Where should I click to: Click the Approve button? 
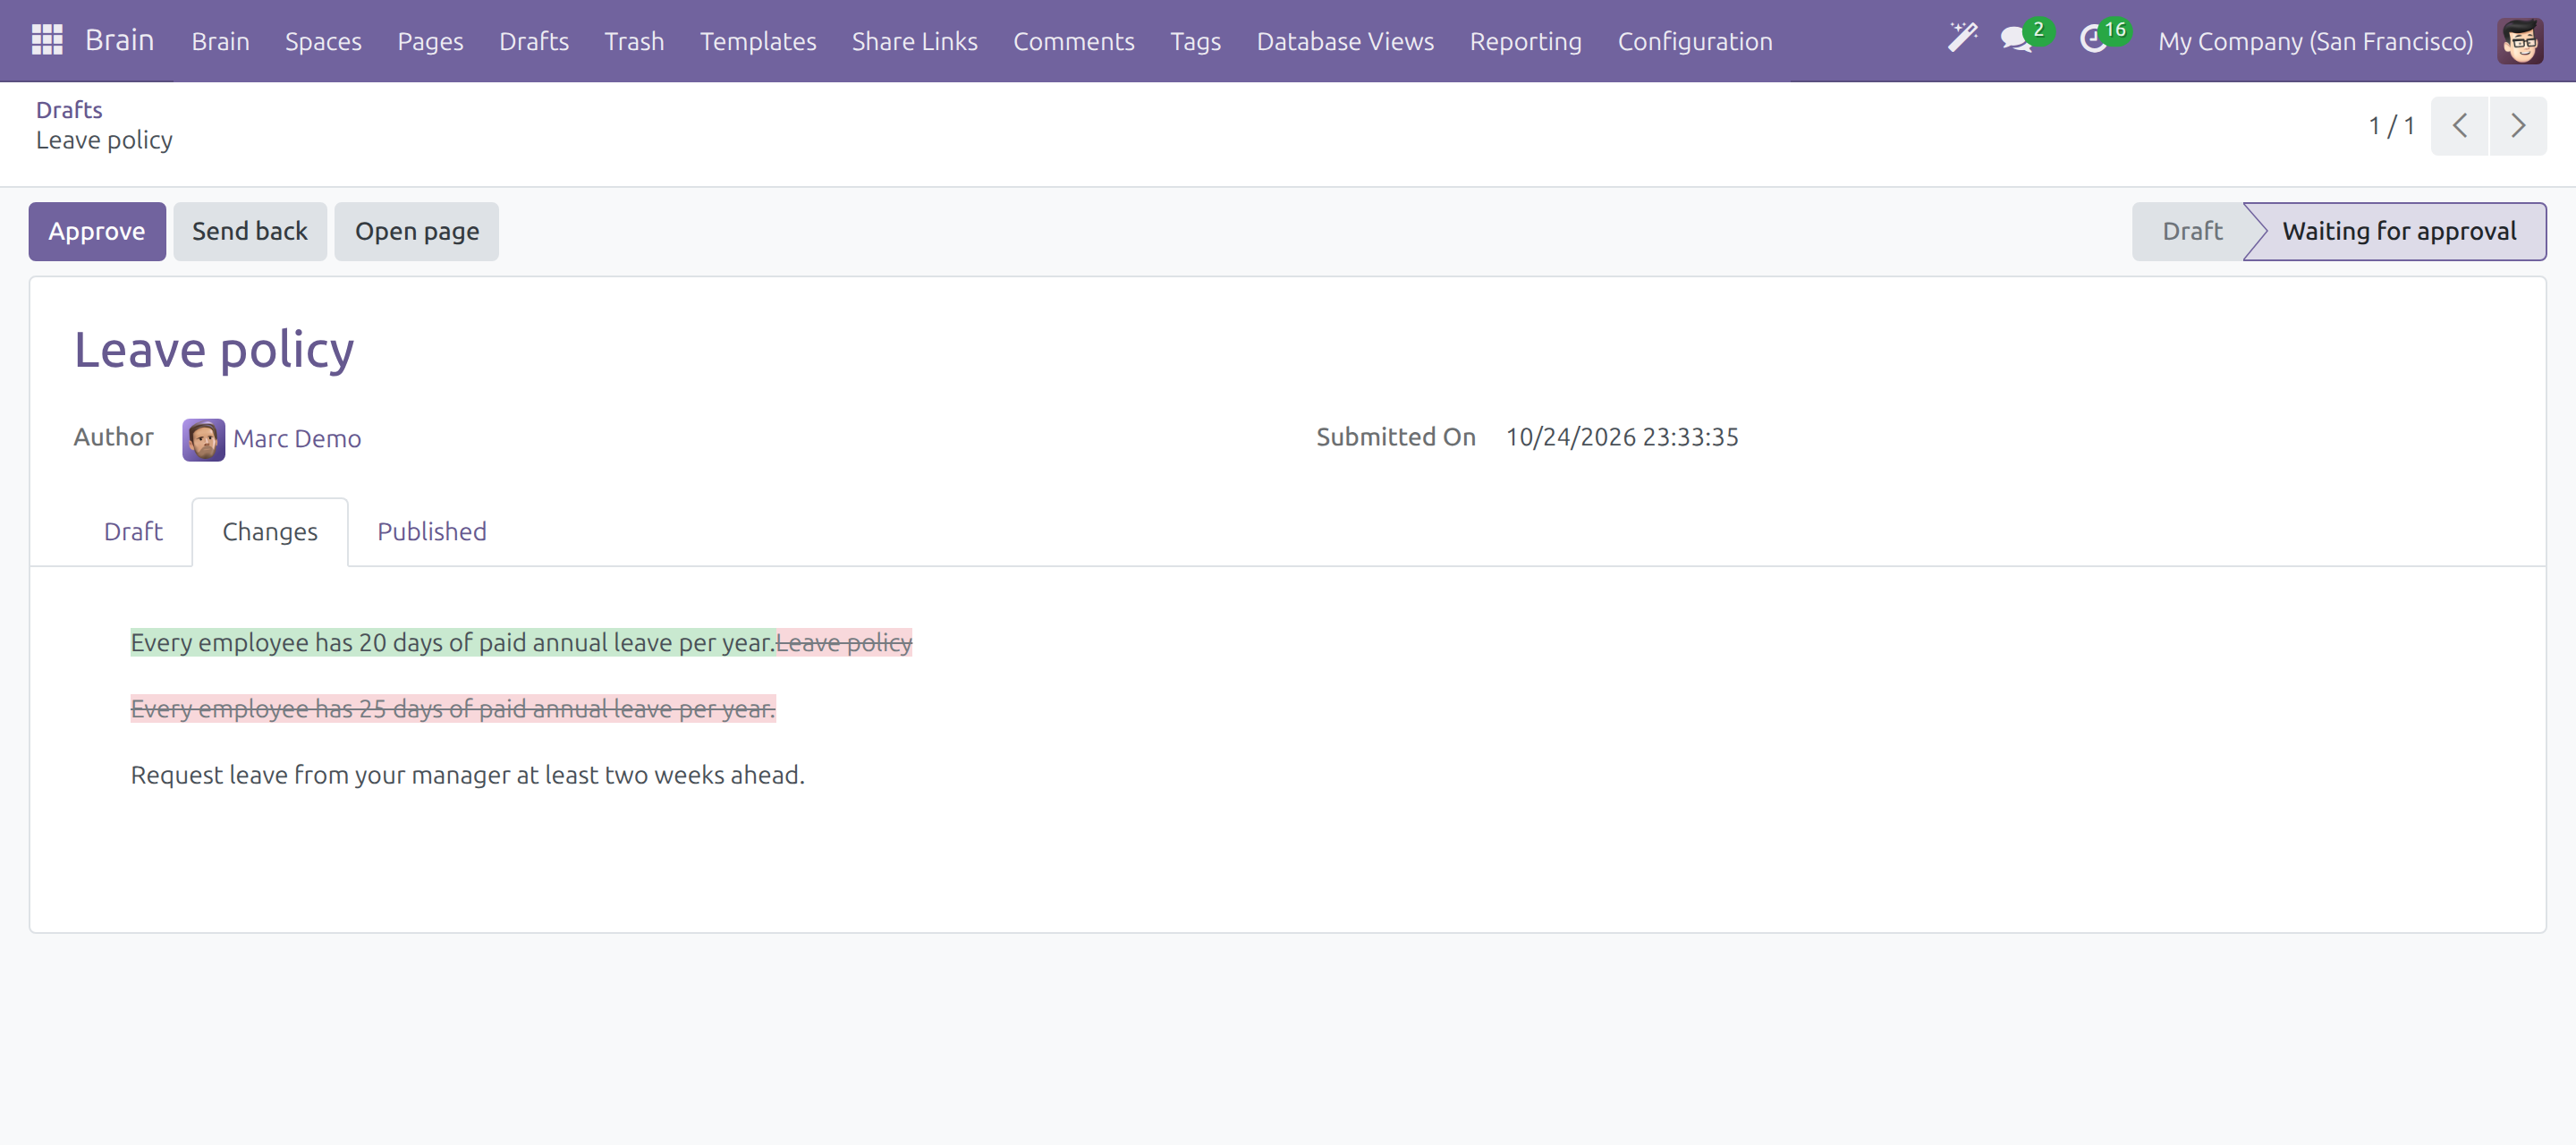(97, 231)
